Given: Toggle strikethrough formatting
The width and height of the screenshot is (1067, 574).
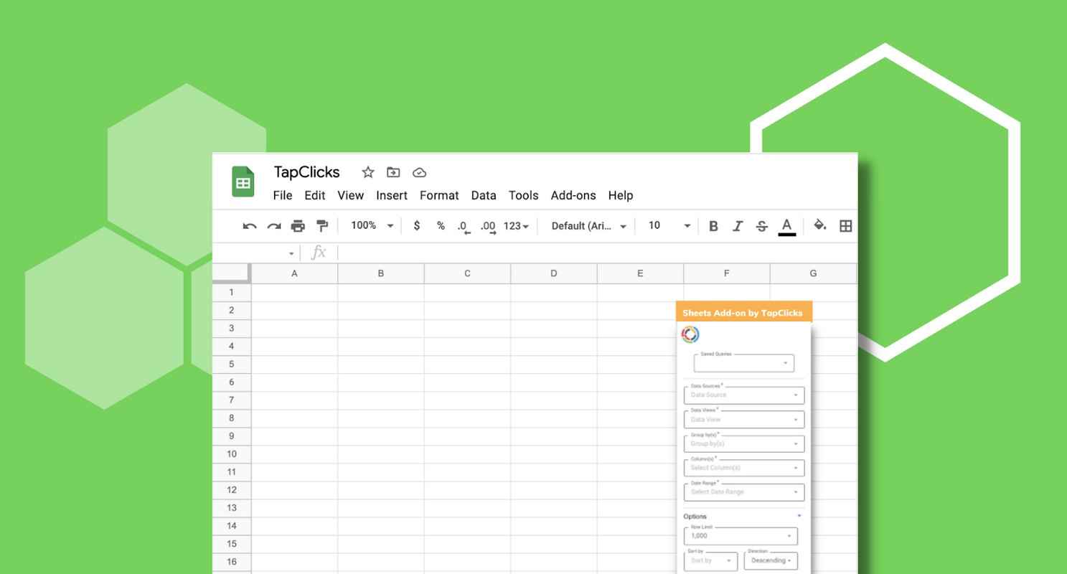Looking at the screenshot, I should coord(761,225).
